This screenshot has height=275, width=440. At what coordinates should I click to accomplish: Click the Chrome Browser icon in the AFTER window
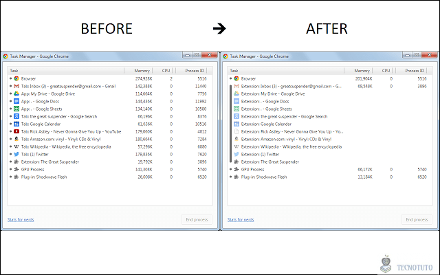click(x=236, y=78)
